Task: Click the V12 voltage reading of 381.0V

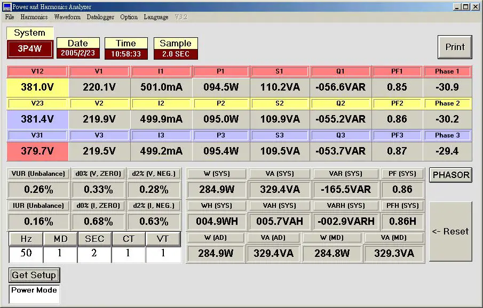Action: coord(37,87)
